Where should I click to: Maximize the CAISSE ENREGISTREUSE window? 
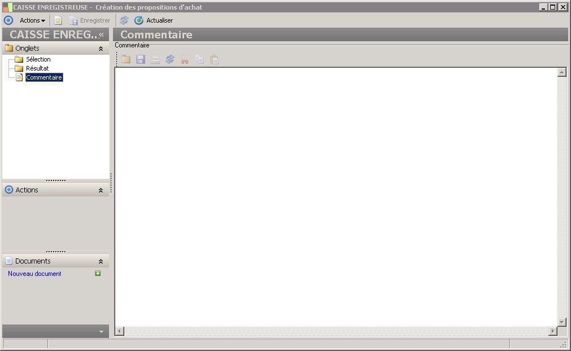click(553, 7)
